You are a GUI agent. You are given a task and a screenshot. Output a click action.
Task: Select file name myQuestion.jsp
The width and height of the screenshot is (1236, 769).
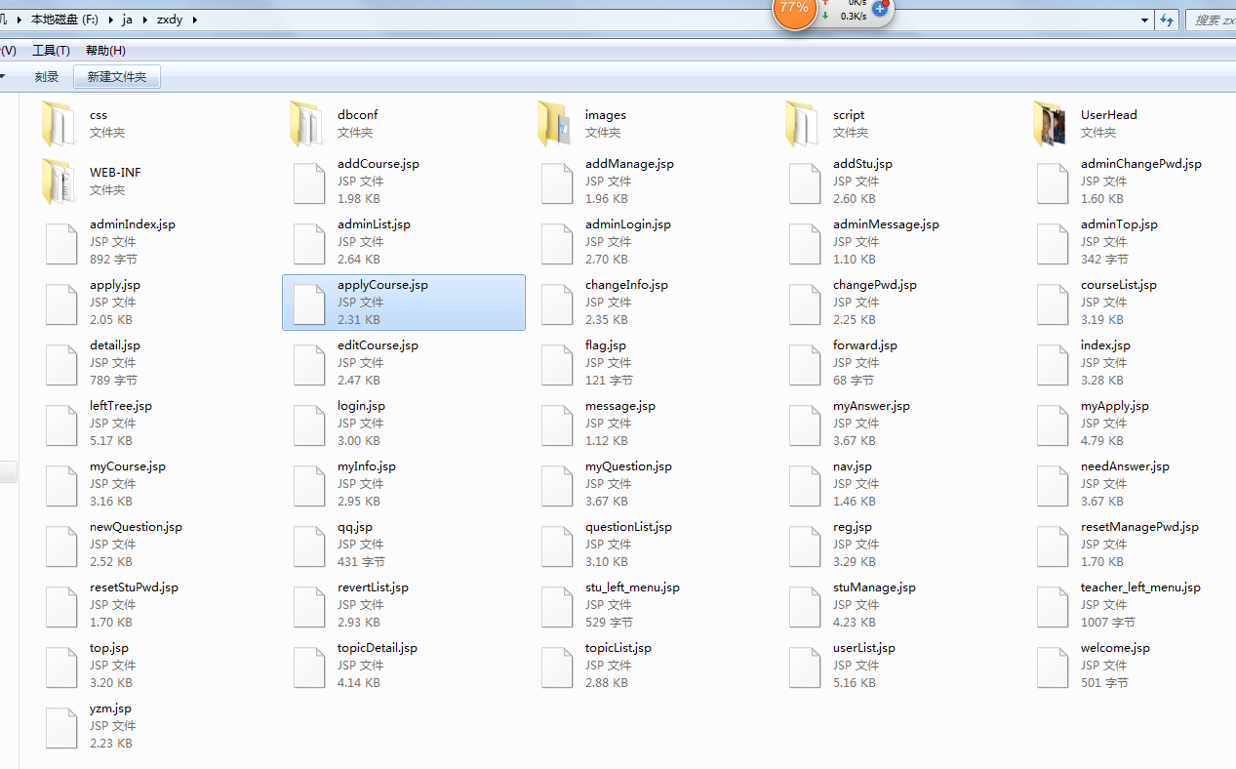coord(628,466)
